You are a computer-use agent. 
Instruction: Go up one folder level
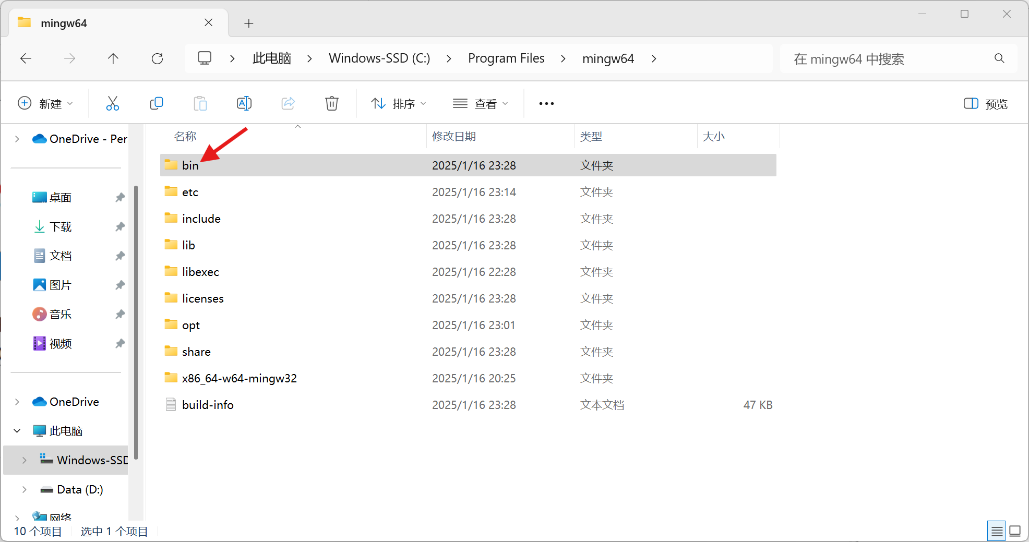113,58
